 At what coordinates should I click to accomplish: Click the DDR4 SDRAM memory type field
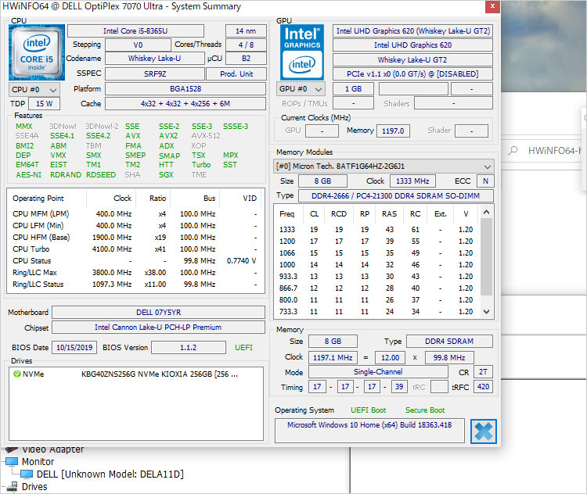[449, 341]
